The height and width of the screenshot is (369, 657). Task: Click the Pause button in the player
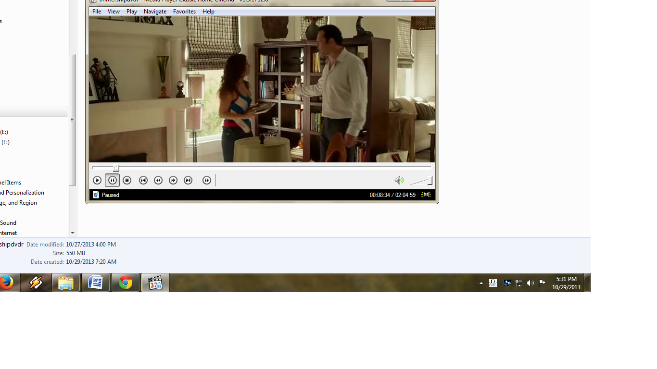tap(112, 180)
